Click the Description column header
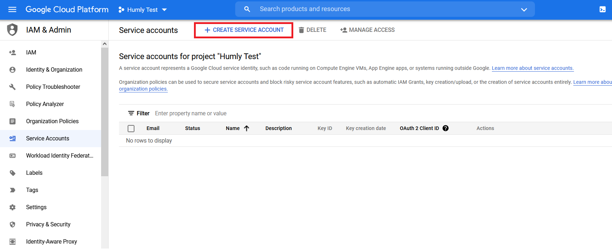Viewport: 612px width, 250px height. coord(279,128)
